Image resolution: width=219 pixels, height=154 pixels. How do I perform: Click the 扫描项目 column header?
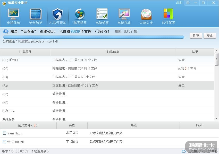pos(25,52)
